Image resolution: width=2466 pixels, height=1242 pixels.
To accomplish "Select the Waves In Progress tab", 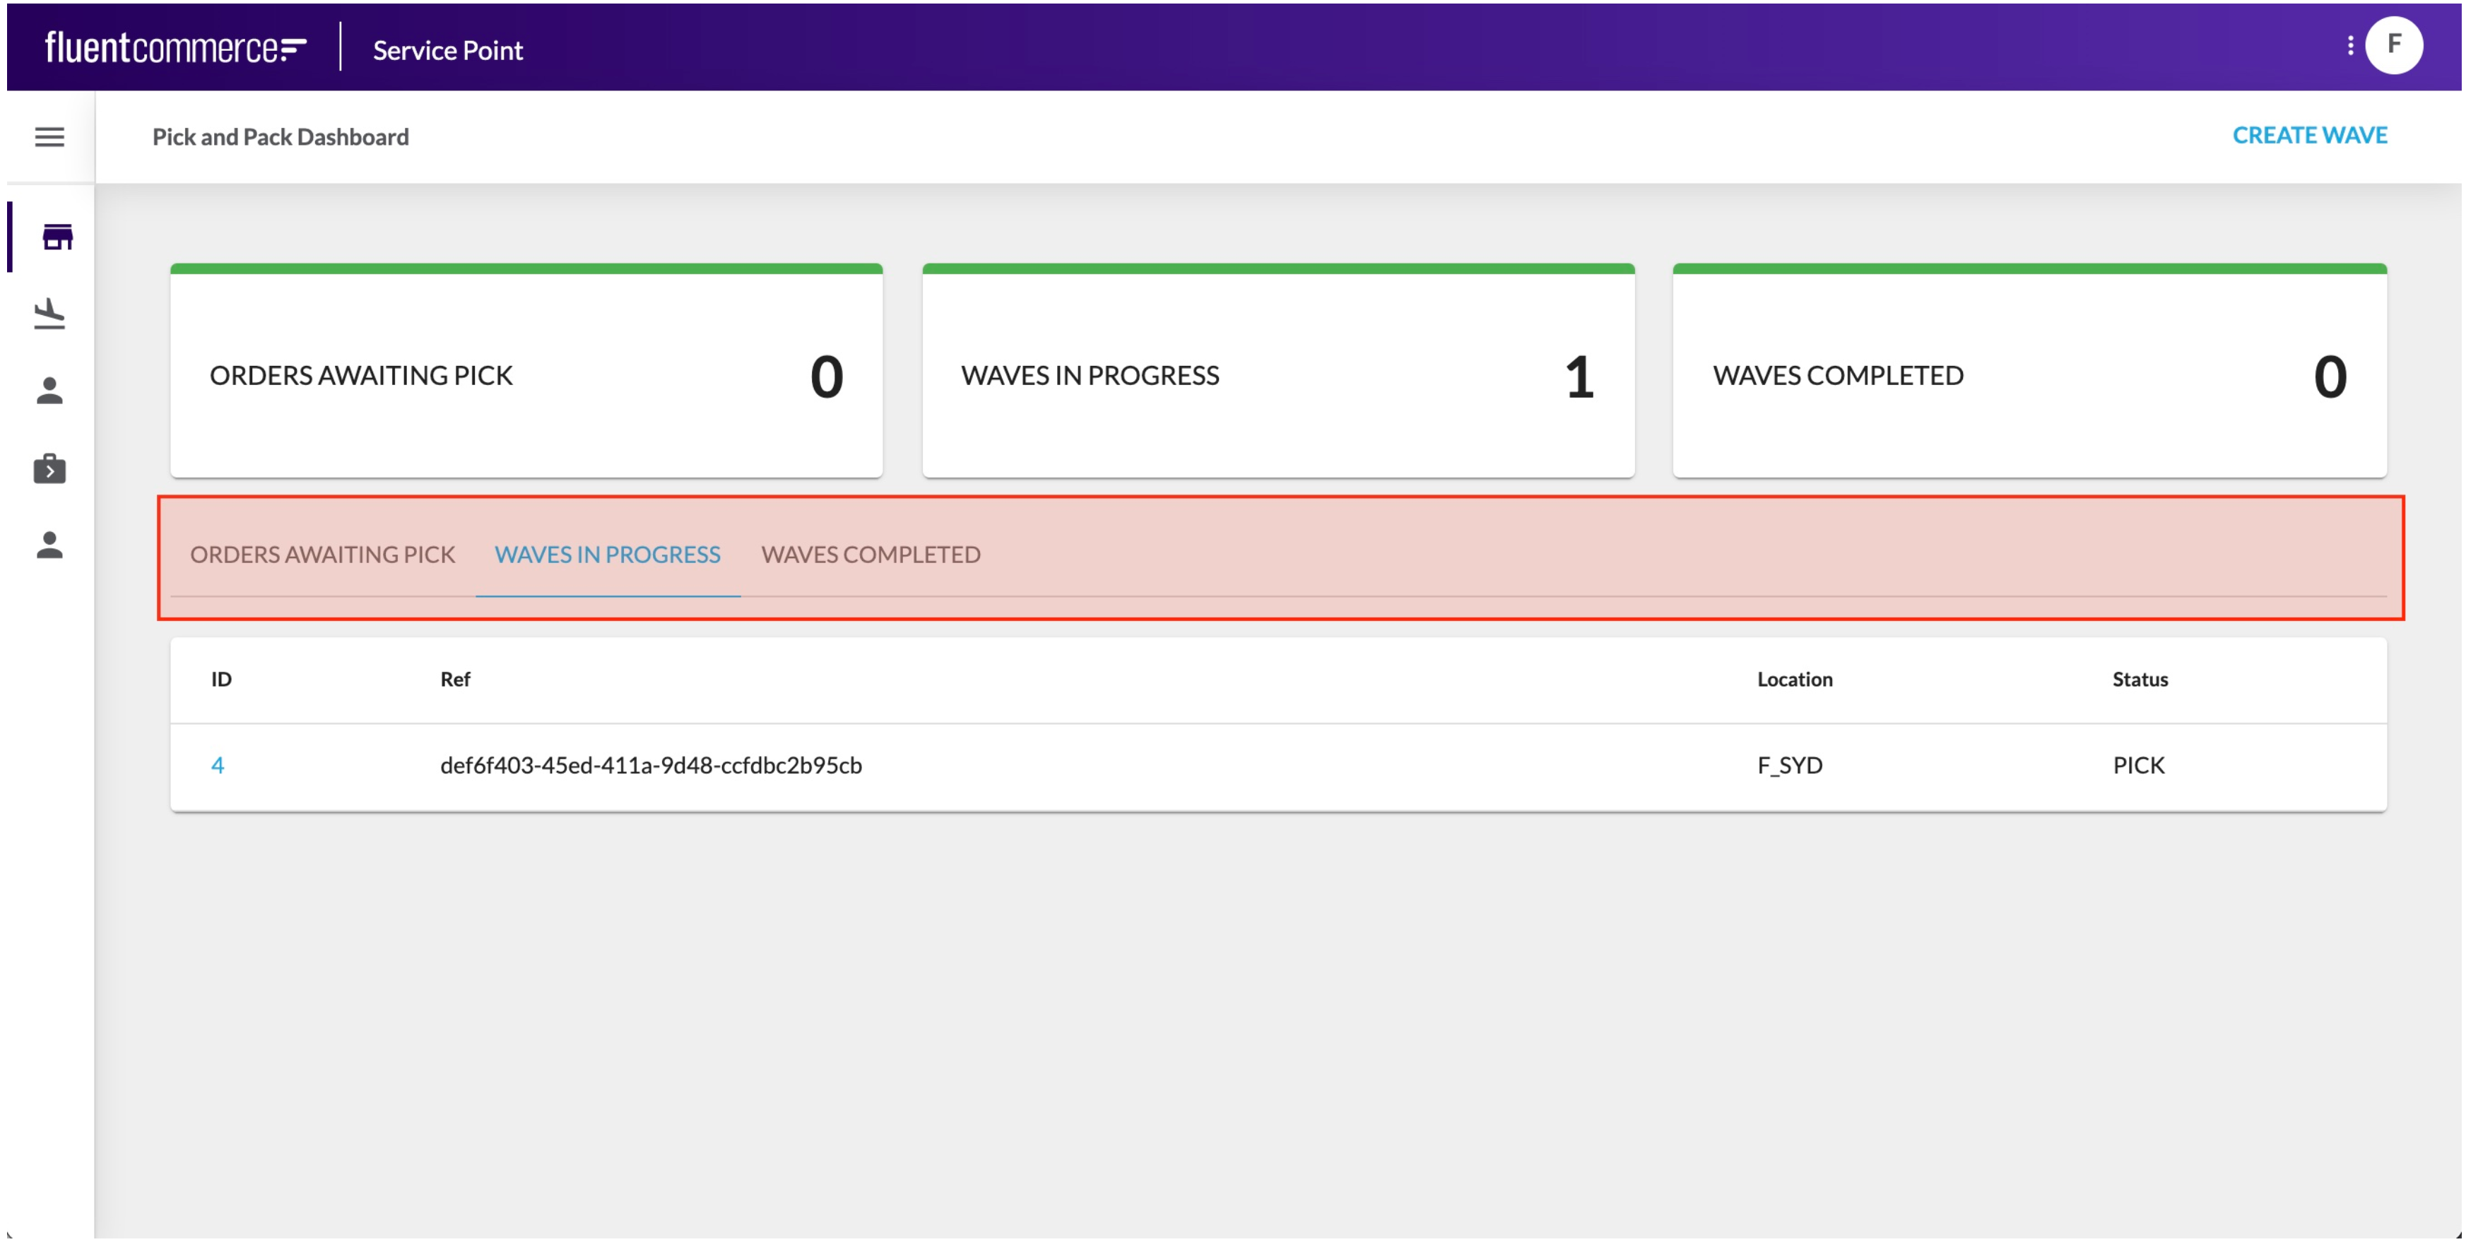I will [x=607, y=554].
